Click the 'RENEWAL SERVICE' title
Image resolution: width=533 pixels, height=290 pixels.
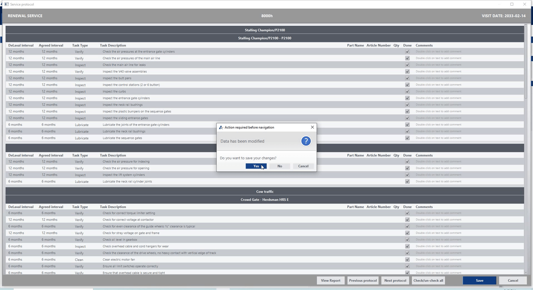25,16
